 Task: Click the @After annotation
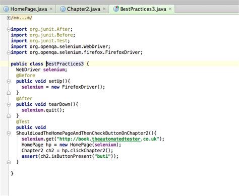pos(24,98)
